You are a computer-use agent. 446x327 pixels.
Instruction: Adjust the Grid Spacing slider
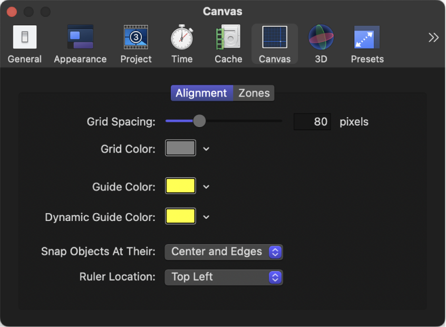[x=199, y=121]
